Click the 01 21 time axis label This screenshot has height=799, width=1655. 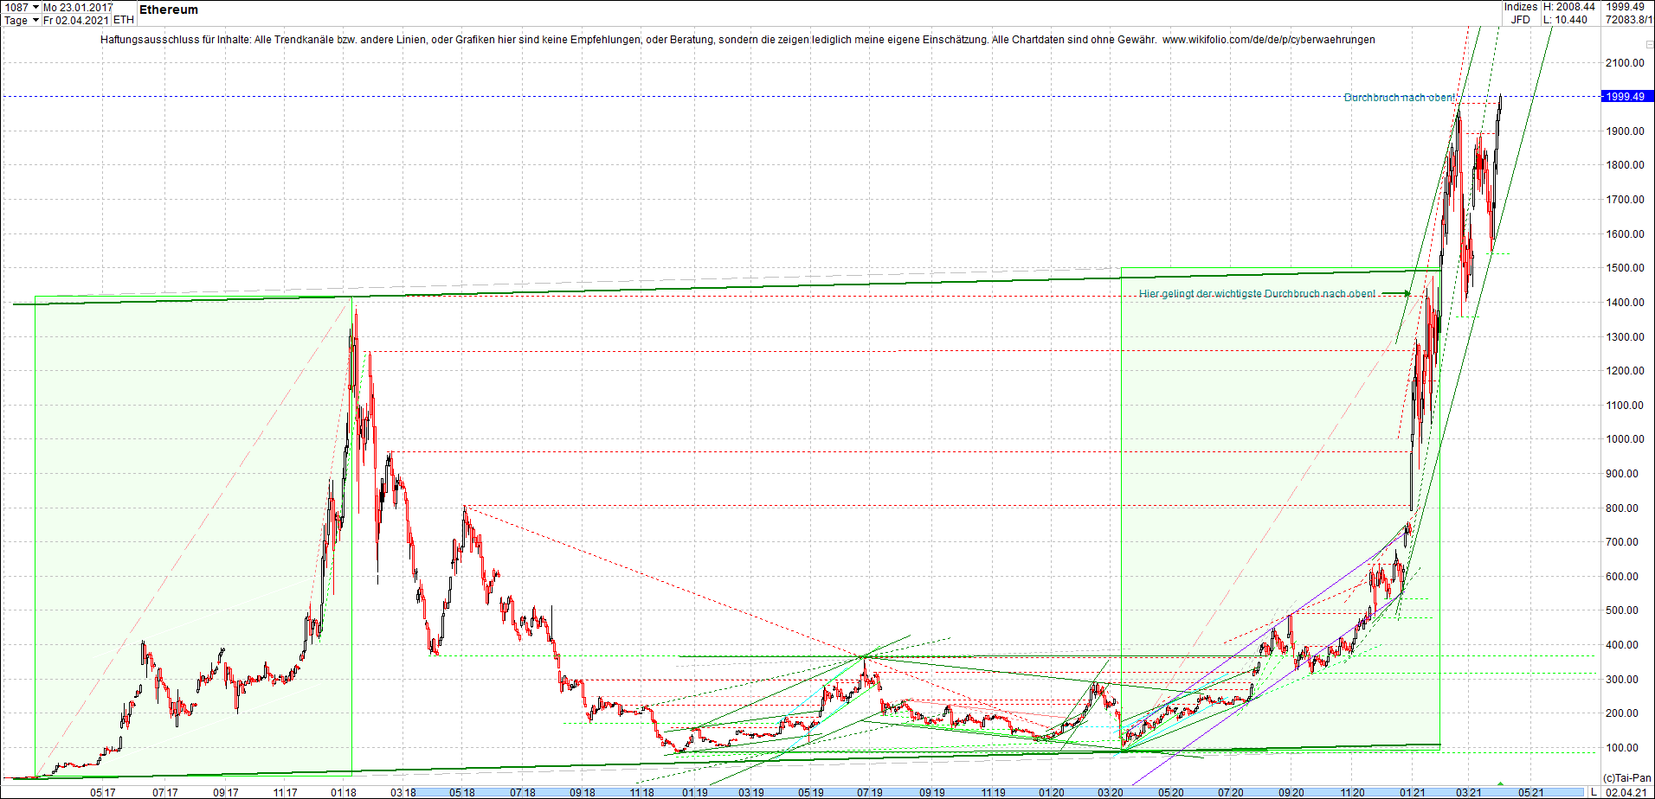(1412, 792)
